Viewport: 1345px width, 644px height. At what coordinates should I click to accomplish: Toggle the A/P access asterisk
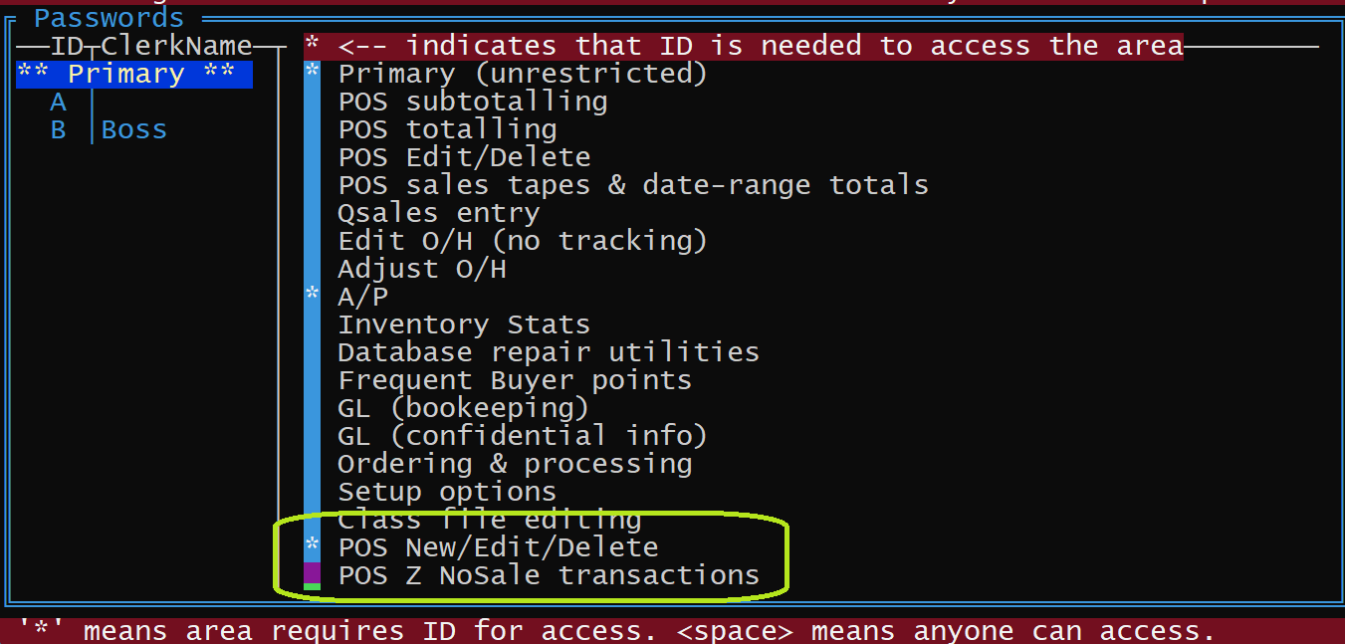(x=313, y=294)
